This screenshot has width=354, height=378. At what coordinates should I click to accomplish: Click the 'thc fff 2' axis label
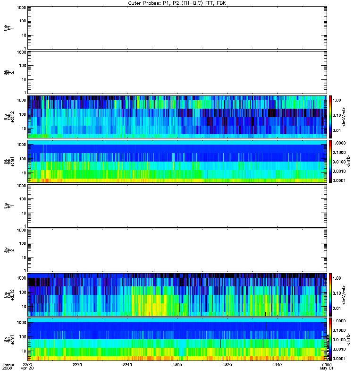(x=8, y=250)
